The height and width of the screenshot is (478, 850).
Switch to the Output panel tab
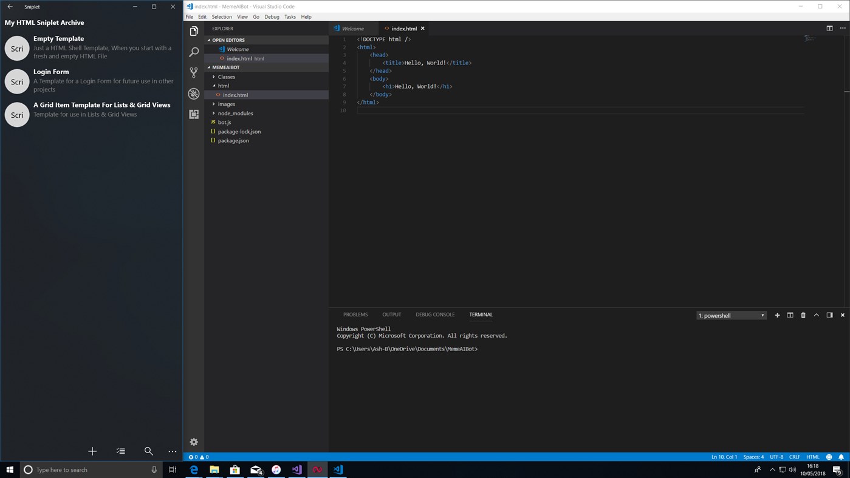pyautogui.click(x=392, y=315)
